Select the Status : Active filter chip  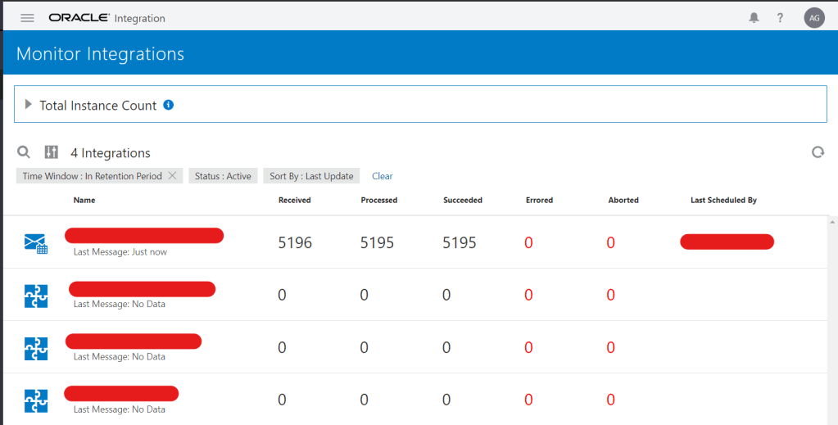click(223, 176)
